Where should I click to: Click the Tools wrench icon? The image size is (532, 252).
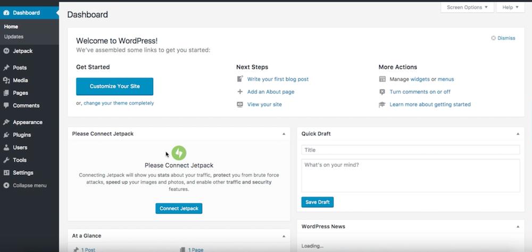(6, 160)
